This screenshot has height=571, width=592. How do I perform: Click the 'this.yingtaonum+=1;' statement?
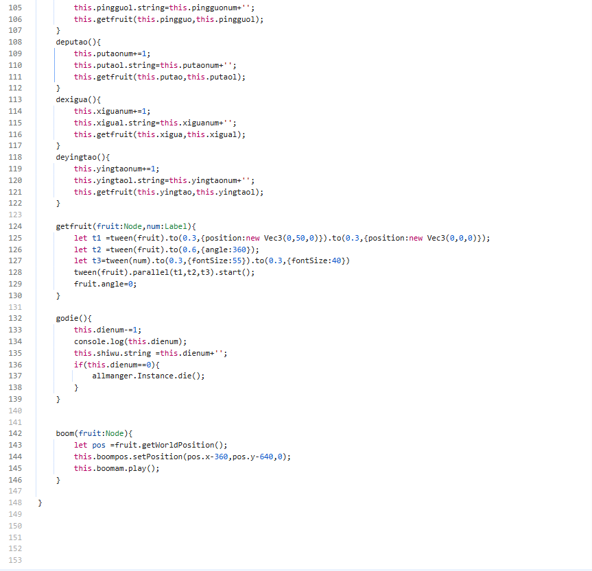117,169
